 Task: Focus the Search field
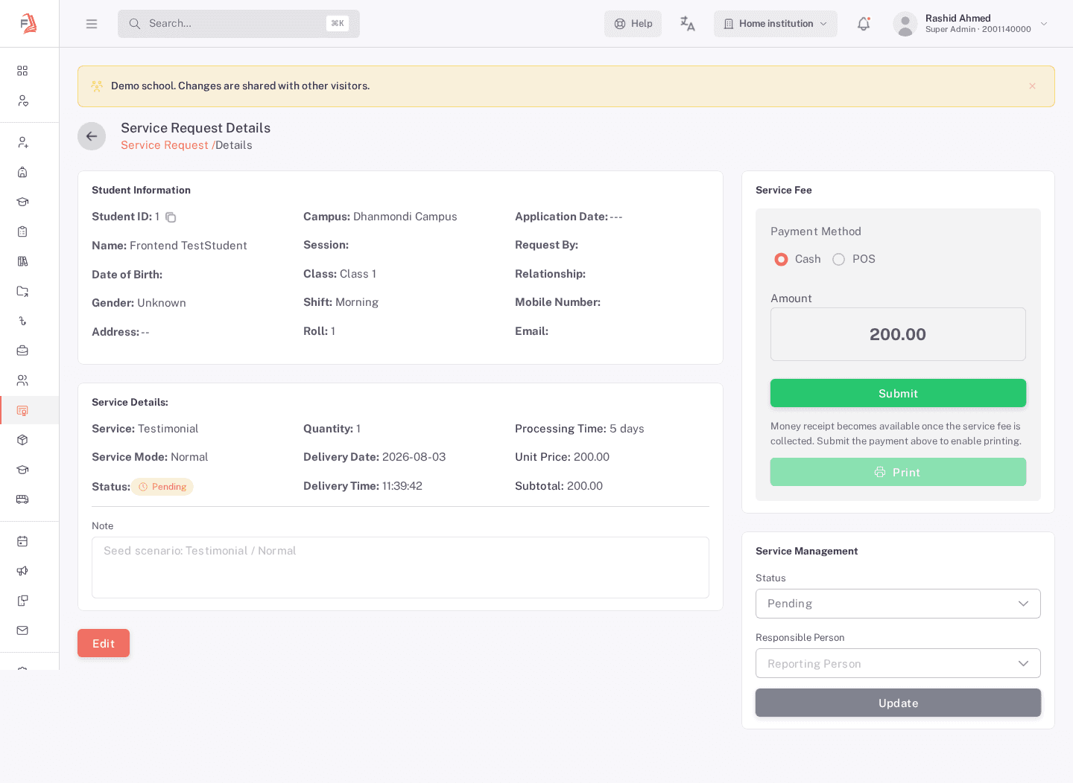[x=238, y=24]
